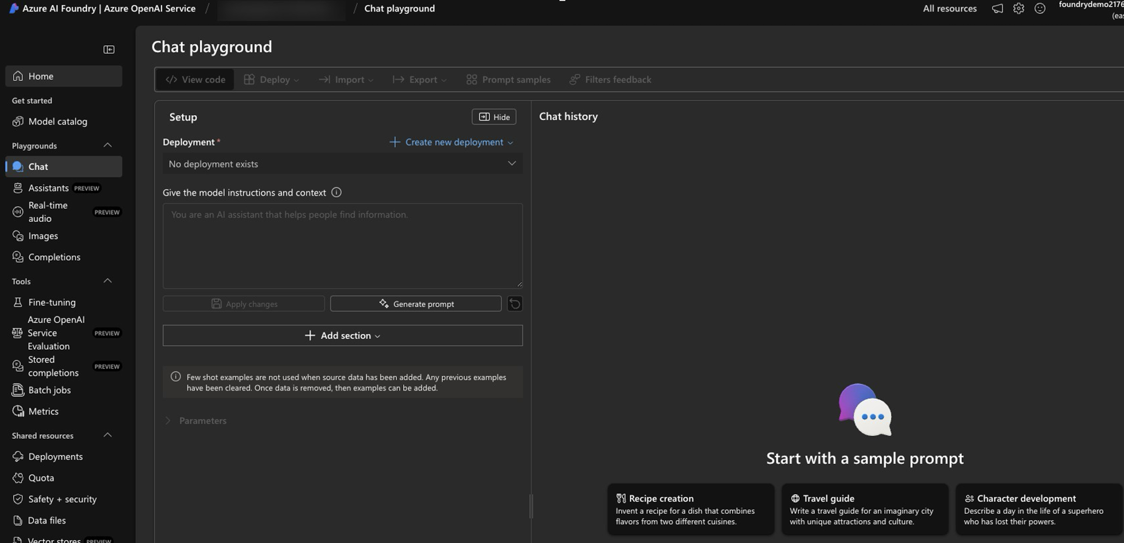Click the feedback smiley icon
Viewport: 1124px width, 543px height.
(1040, 8)
